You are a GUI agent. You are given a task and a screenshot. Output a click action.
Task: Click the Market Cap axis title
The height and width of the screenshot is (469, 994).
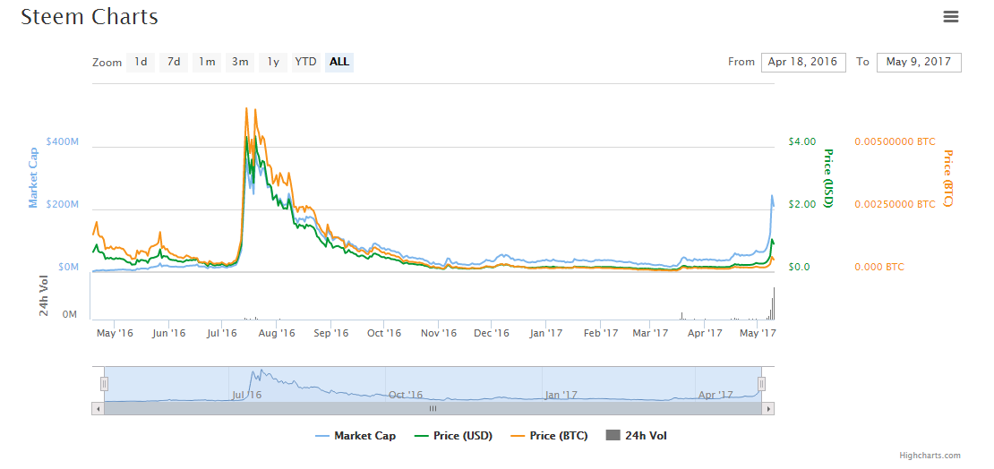point(33,178)
